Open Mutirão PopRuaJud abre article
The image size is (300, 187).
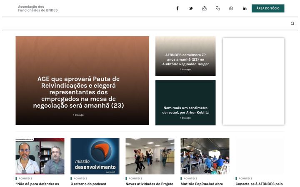pos(202,184)
